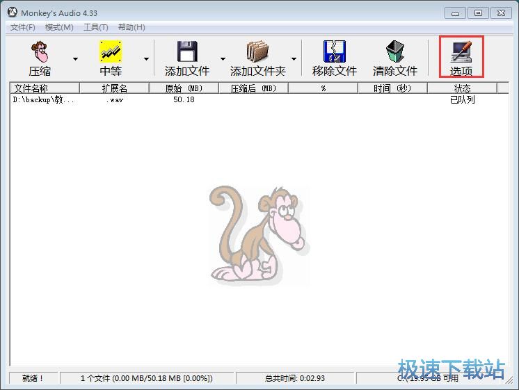Click the 已队列 status cell
This screenshot has height=390, width=519.
click(463, 99)
